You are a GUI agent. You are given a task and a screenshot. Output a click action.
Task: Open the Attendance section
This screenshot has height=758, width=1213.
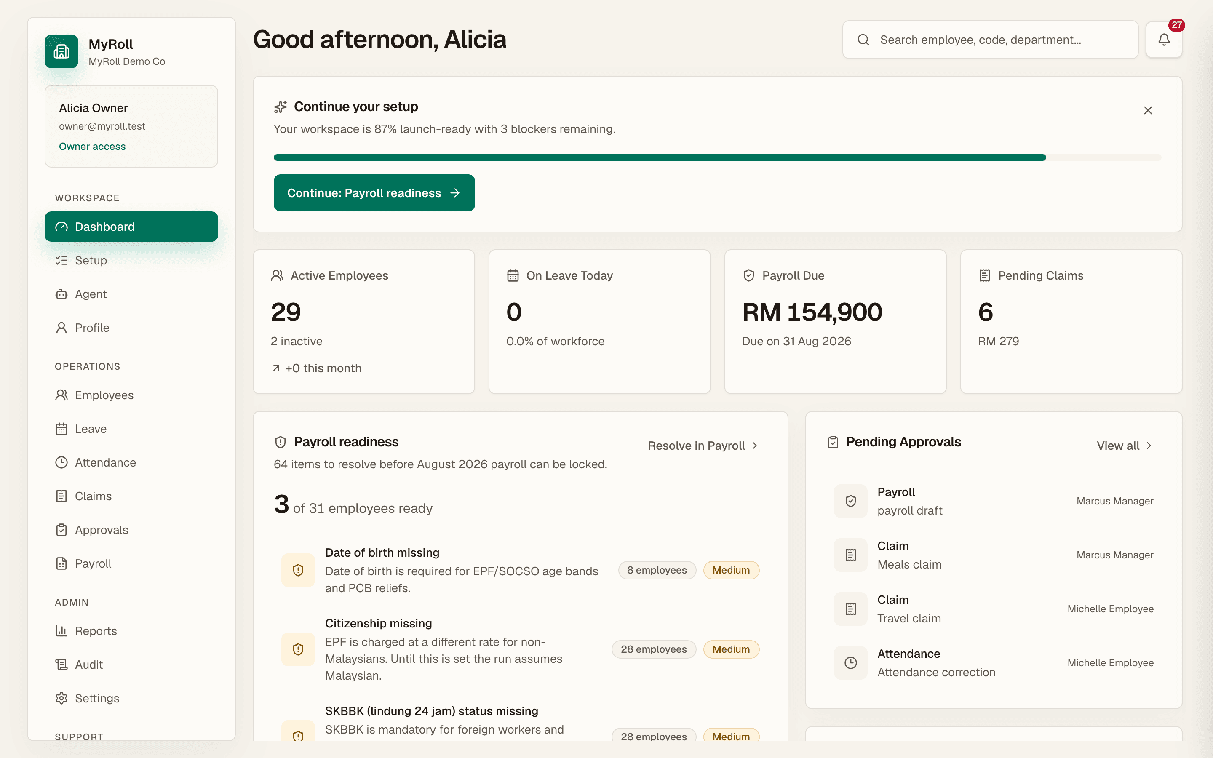[x=131, y=462]
